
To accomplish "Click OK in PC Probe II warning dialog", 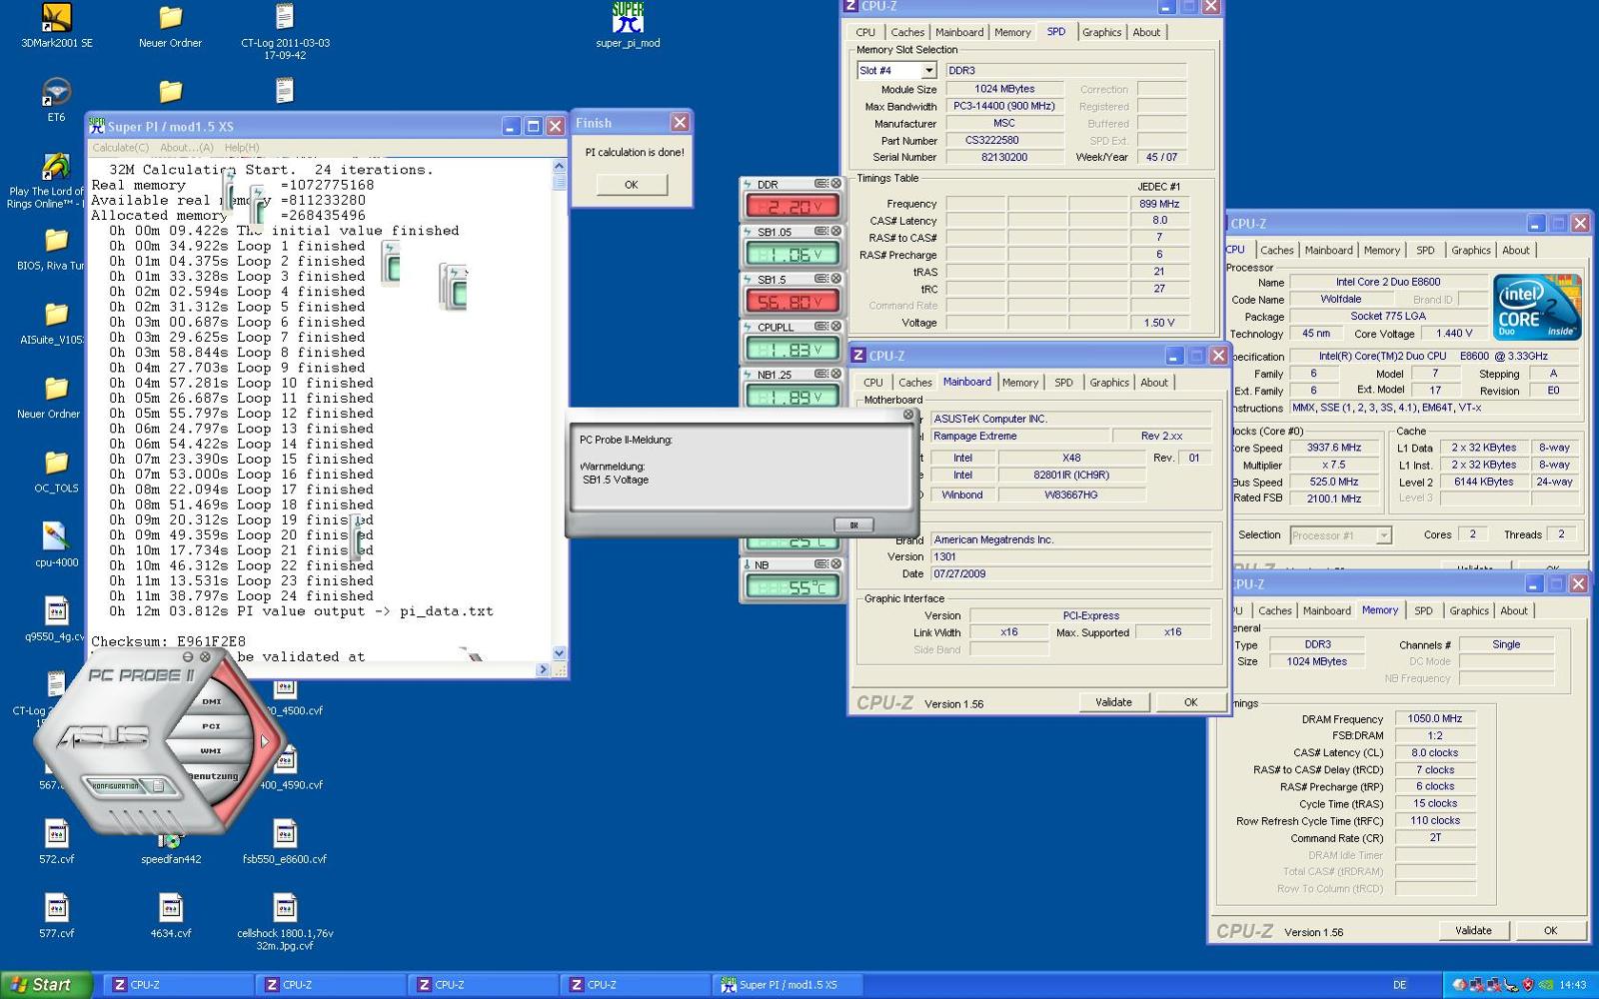I will (x=853, y=524).
